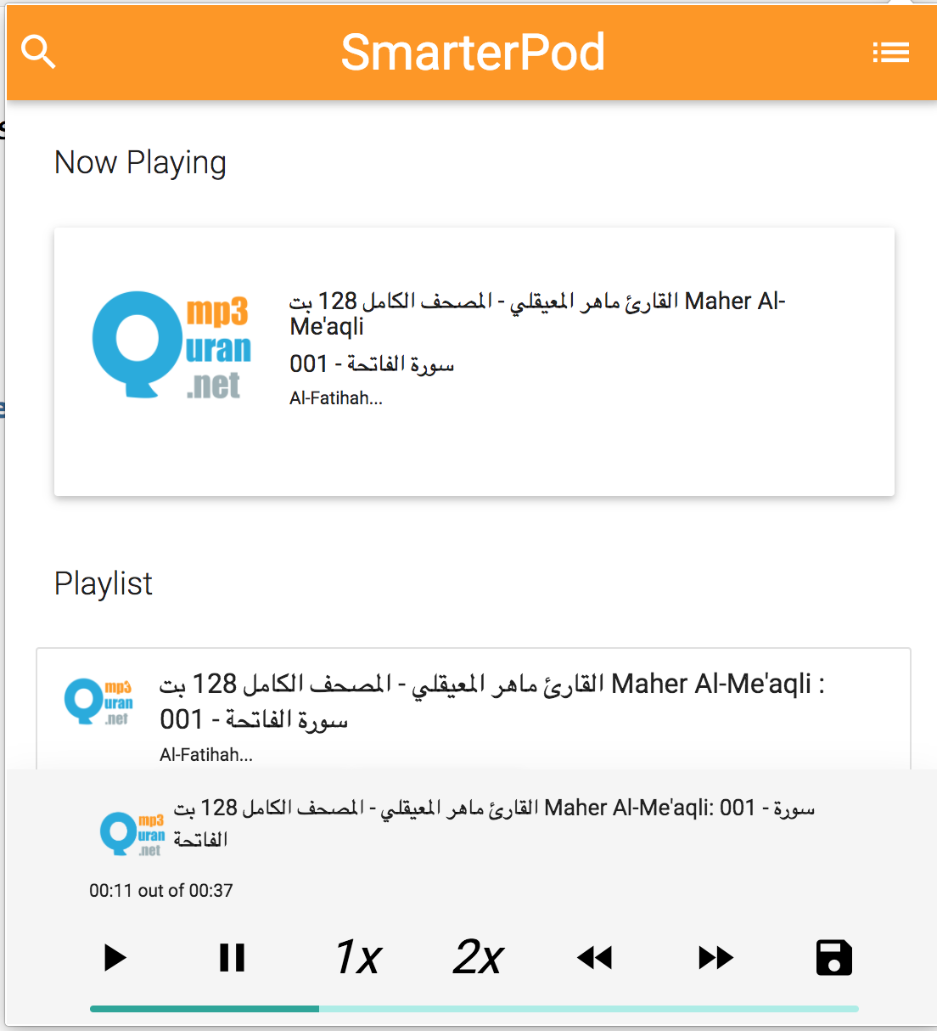The image size is (937, 1031).
Task: Select the Now Playing podcast title text
Action: click(537, 313)
